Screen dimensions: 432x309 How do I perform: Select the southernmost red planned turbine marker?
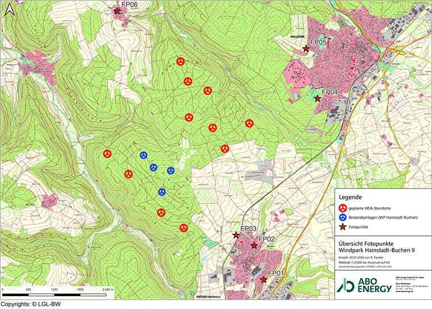183,228
